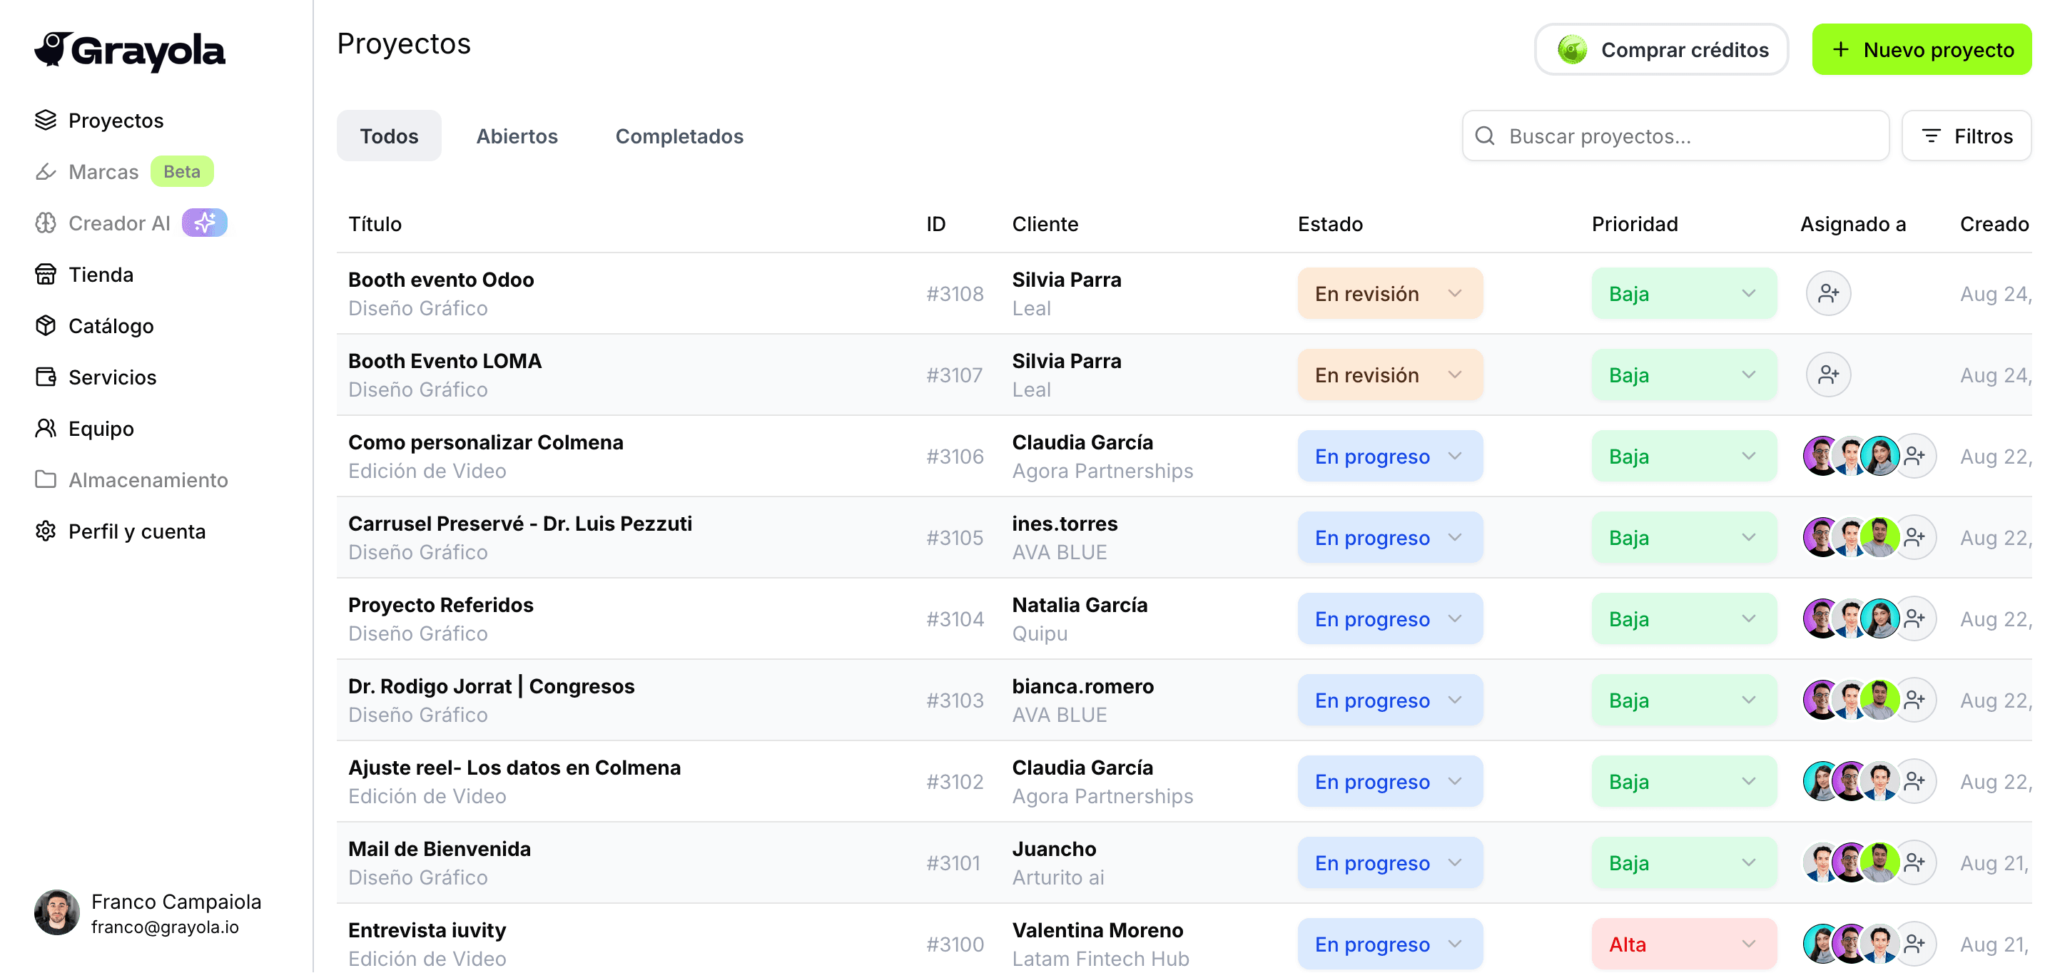Switch to the Completados tab
Screen dimensions: 2055x973
coord(679,136)
